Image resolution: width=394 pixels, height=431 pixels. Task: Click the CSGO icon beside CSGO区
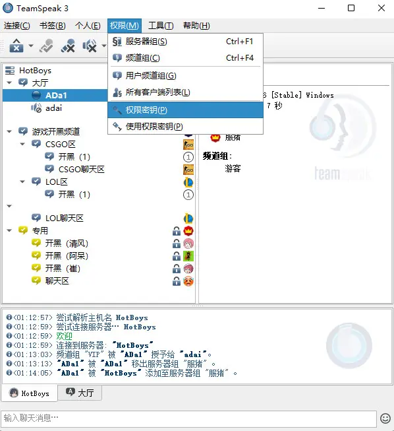coord(188,145)
